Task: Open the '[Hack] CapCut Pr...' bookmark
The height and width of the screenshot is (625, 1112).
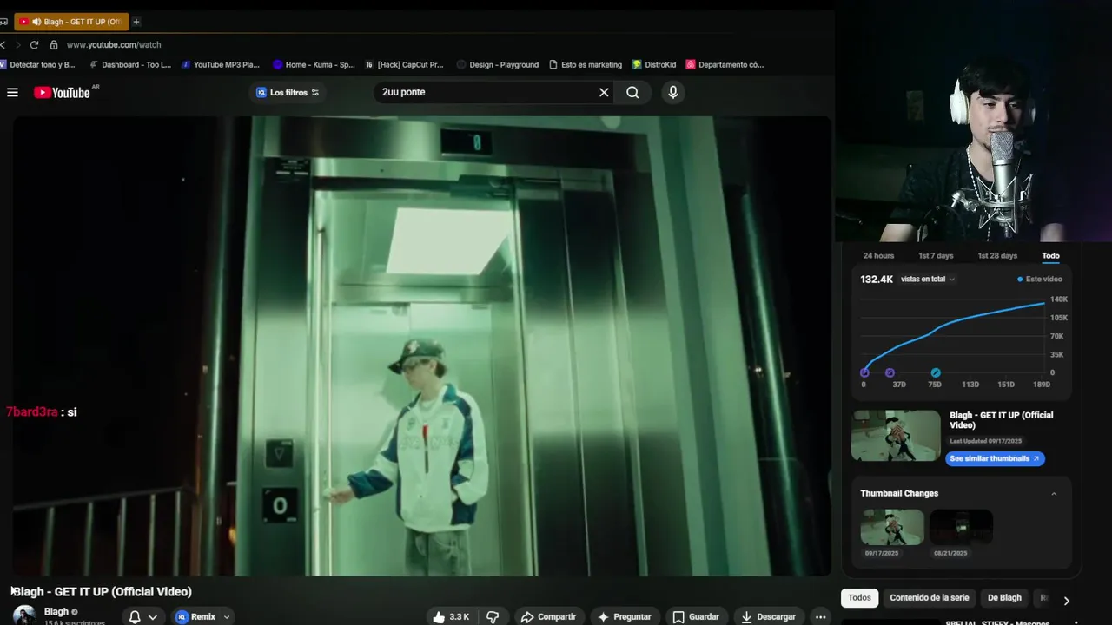Action: [404, 64]
